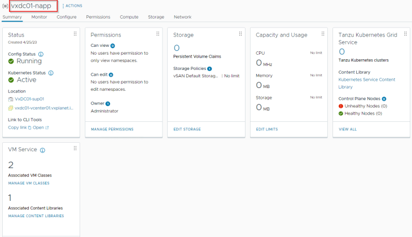Click the Storage card drag handle
The height and width of the screenshot is (237, 412).
[x=240, y=34]
